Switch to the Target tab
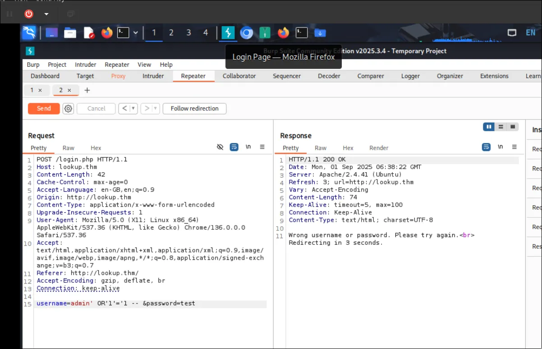The width and height of the screenshot is (542, 349). click(x=85, y=76)
